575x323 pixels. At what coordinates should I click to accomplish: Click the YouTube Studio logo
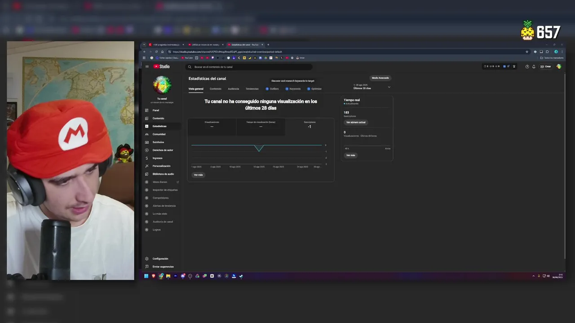tap(162, 66)
